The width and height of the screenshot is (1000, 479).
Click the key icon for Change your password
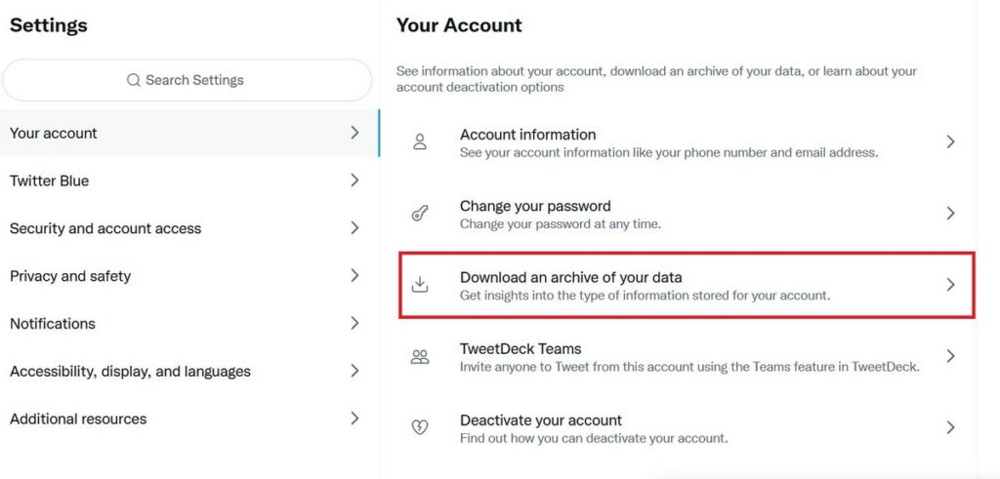click(x=420, y=214)
